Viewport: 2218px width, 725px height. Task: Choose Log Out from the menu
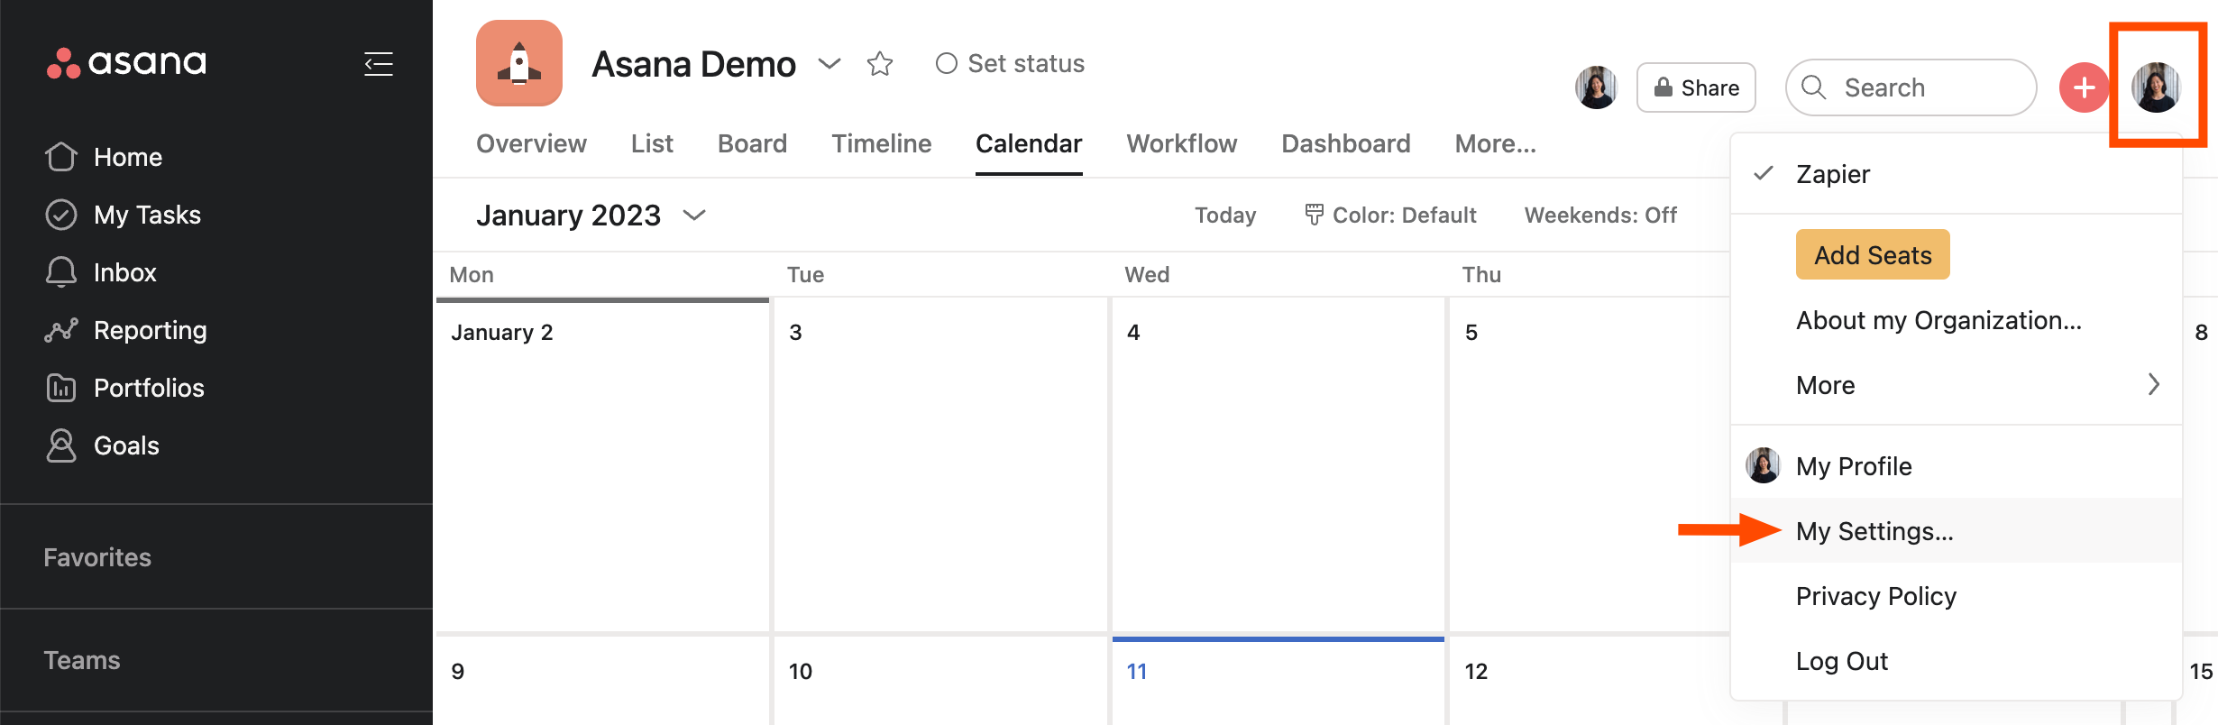pos(1957,661)
